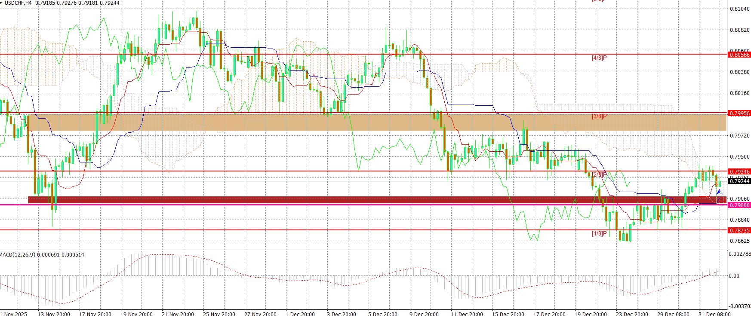This screenshot has height=318, width=751.
Task: Click the 27 Nov 20:00 time label
Action: (x=260, y=314)
